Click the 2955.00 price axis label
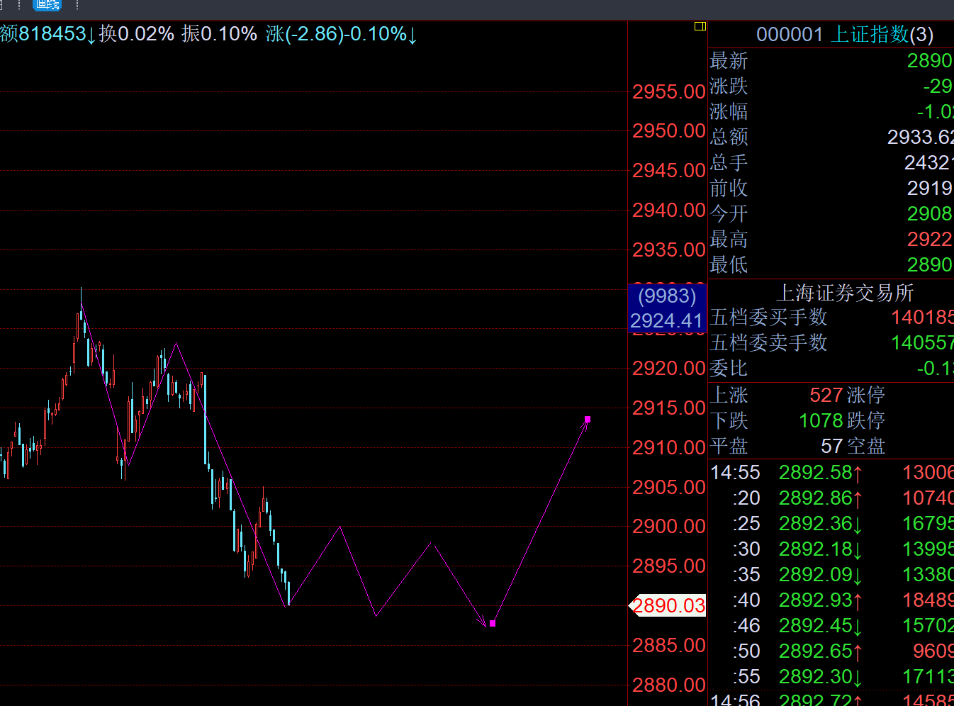 669,91
